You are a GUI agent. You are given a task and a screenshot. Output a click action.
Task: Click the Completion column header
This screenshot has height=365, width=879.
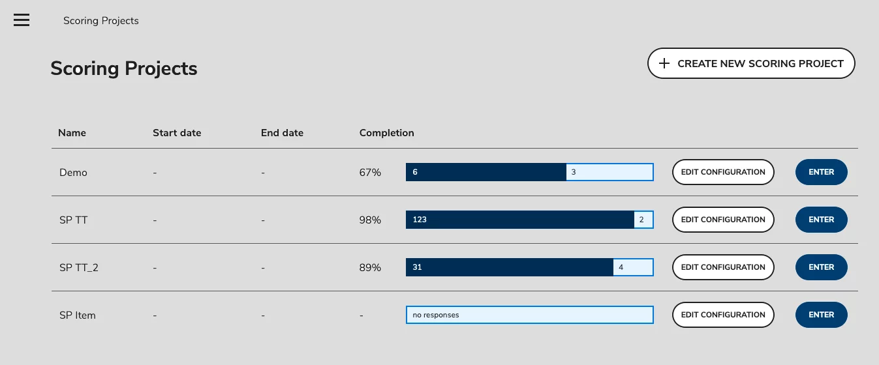[x=386, y=133]
